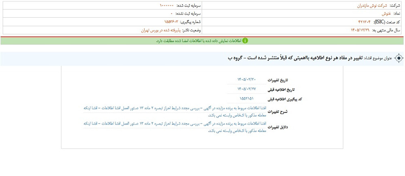Select company name شرکت نوش مازندران
Viewport: 405px width, 176px height.
[x=372, y=6]
